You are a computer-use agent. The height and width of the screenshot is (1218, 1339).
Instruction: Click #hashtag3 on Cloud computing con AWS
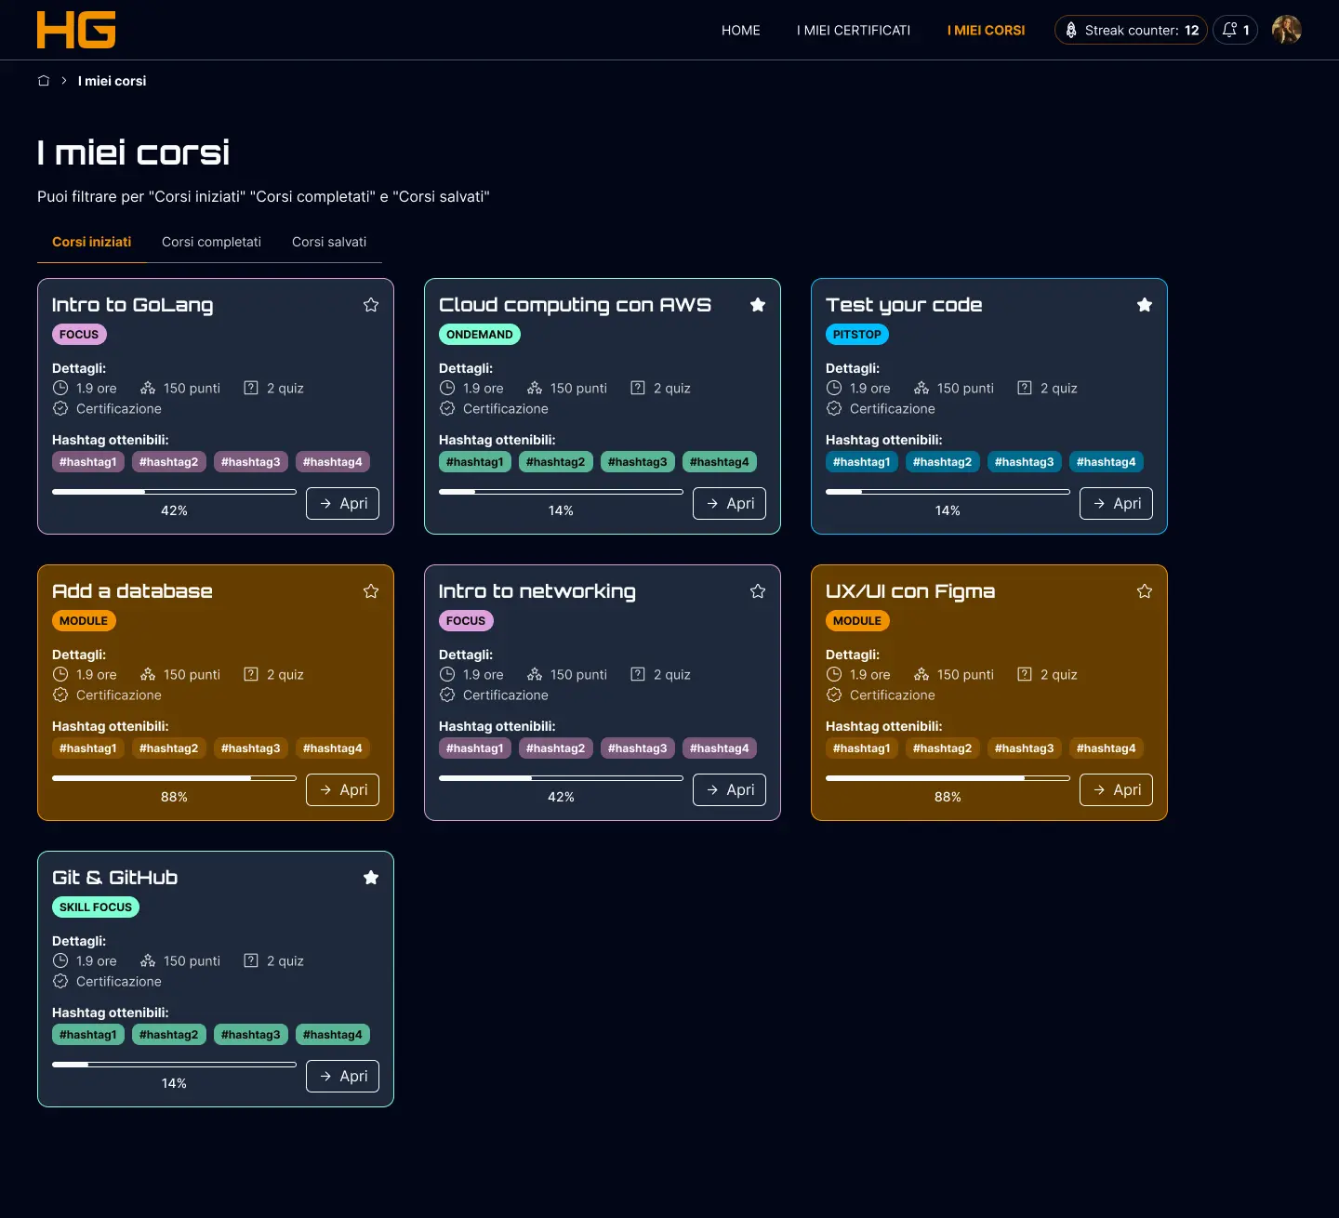coord(637,462)
